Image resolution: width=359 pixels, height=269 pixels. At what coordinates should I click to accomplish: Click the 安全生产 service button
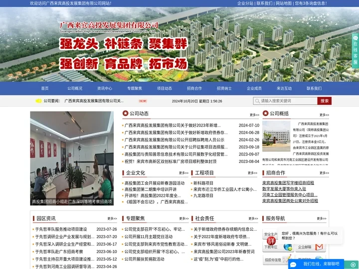point(271,234)
